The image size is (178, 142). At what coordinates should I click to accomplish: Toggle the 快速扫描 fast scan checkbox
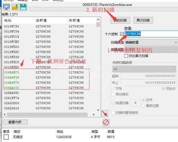click(113, 103)
